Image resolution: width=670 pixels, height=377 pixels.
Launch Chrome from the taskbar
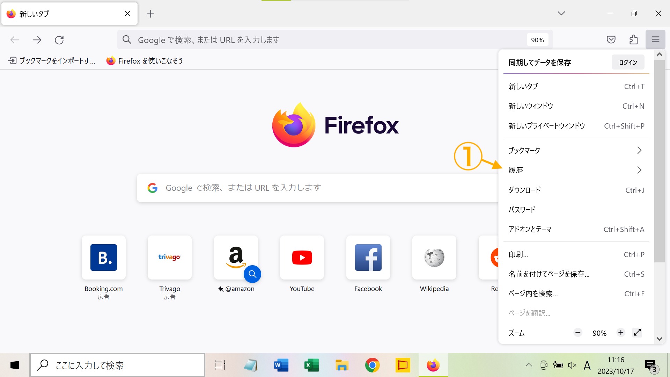point(372,365)
